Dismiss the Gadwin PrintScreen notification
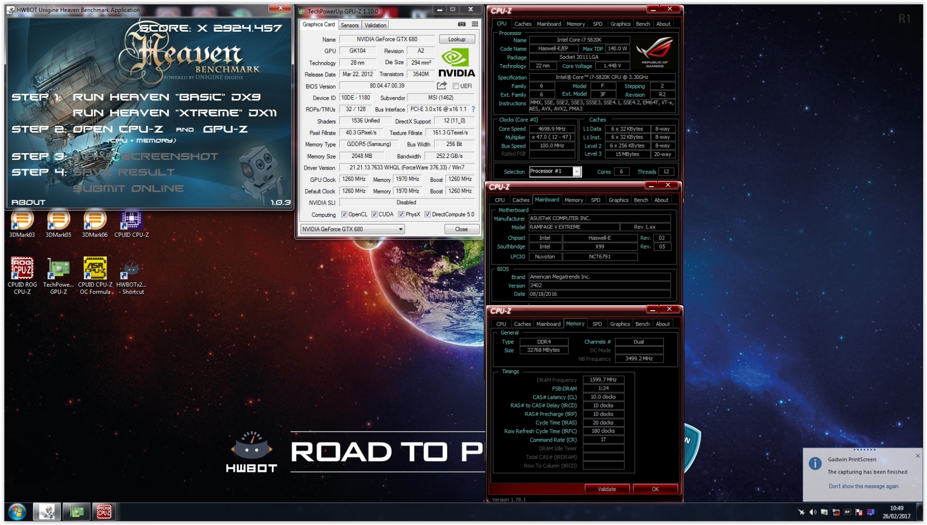 [x=918, y=456]
